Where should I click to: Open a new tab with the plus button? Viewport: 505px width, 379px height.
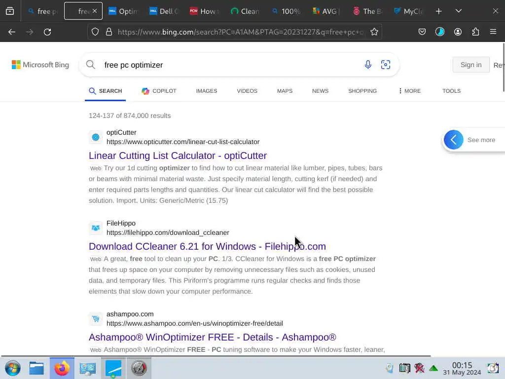[438, 11]
